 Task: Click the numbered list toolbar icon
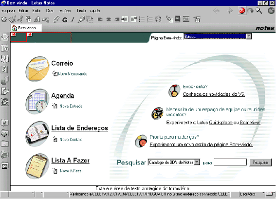(x=150, y=19)
